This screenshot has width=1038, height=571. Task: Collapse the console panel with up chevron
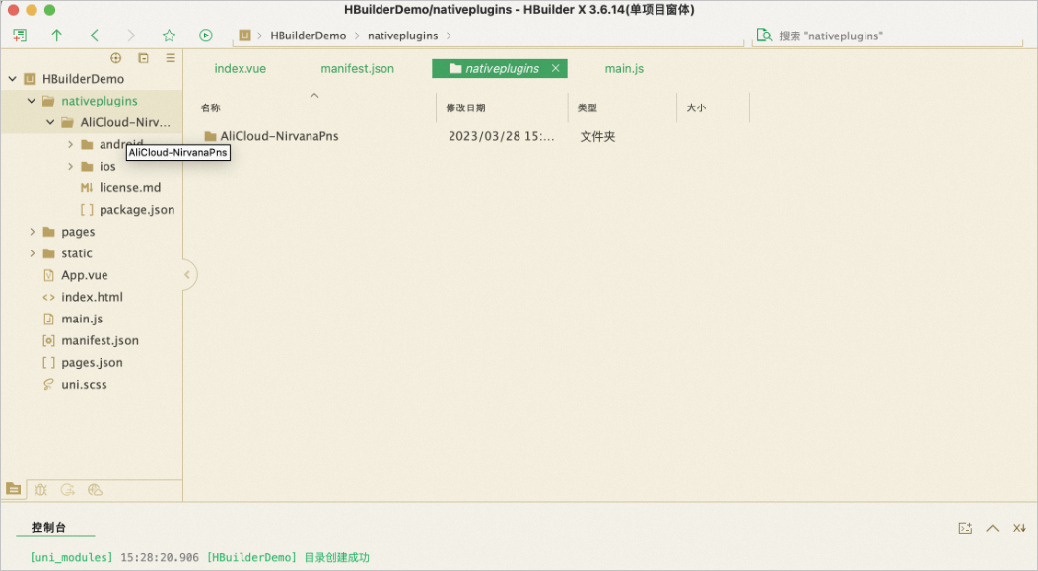click(992, 528)
